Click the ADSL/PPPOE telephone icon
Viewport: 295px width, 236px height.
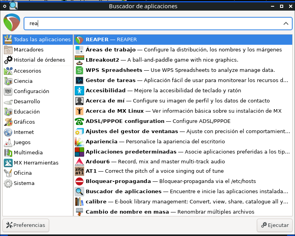pos(79,121)
